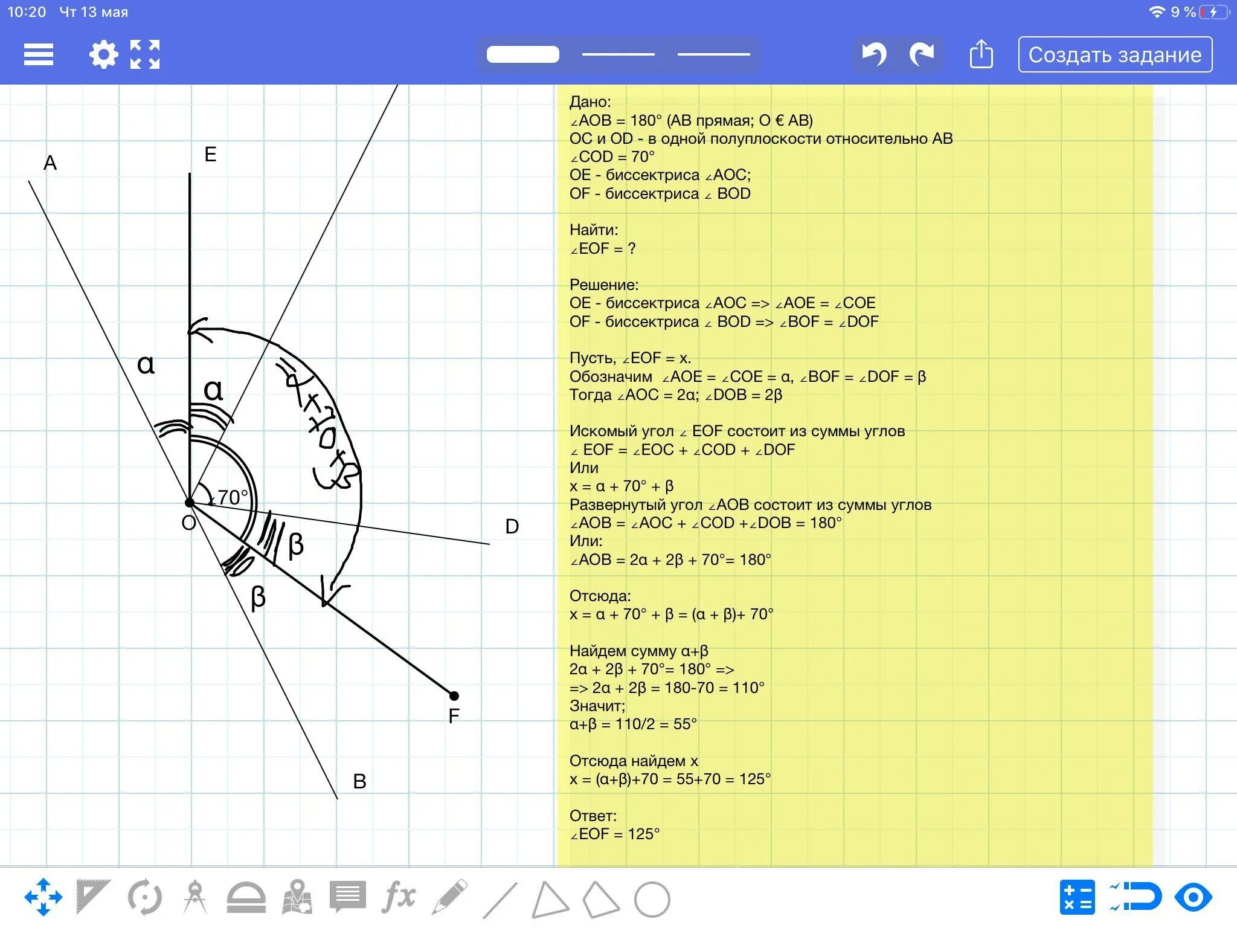Open the settings gear menu

(x=103, y=54)
